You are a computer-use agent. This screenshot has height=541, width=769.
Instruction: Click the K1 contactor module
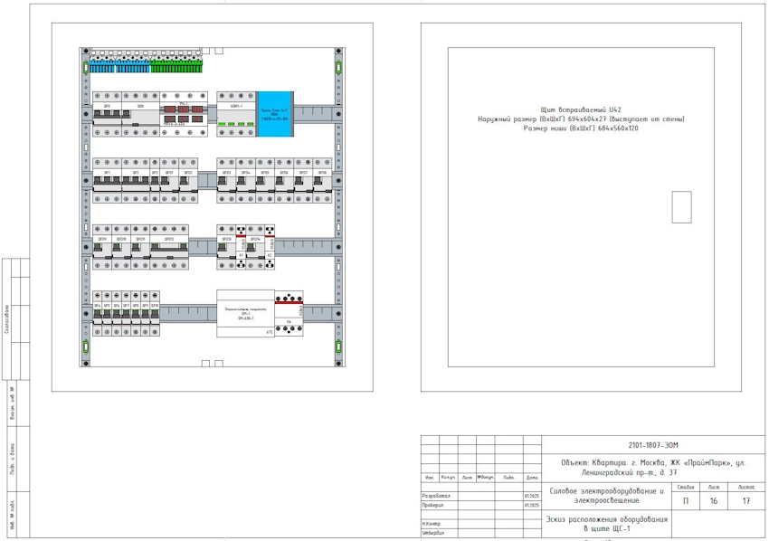[x=242, y=247]
